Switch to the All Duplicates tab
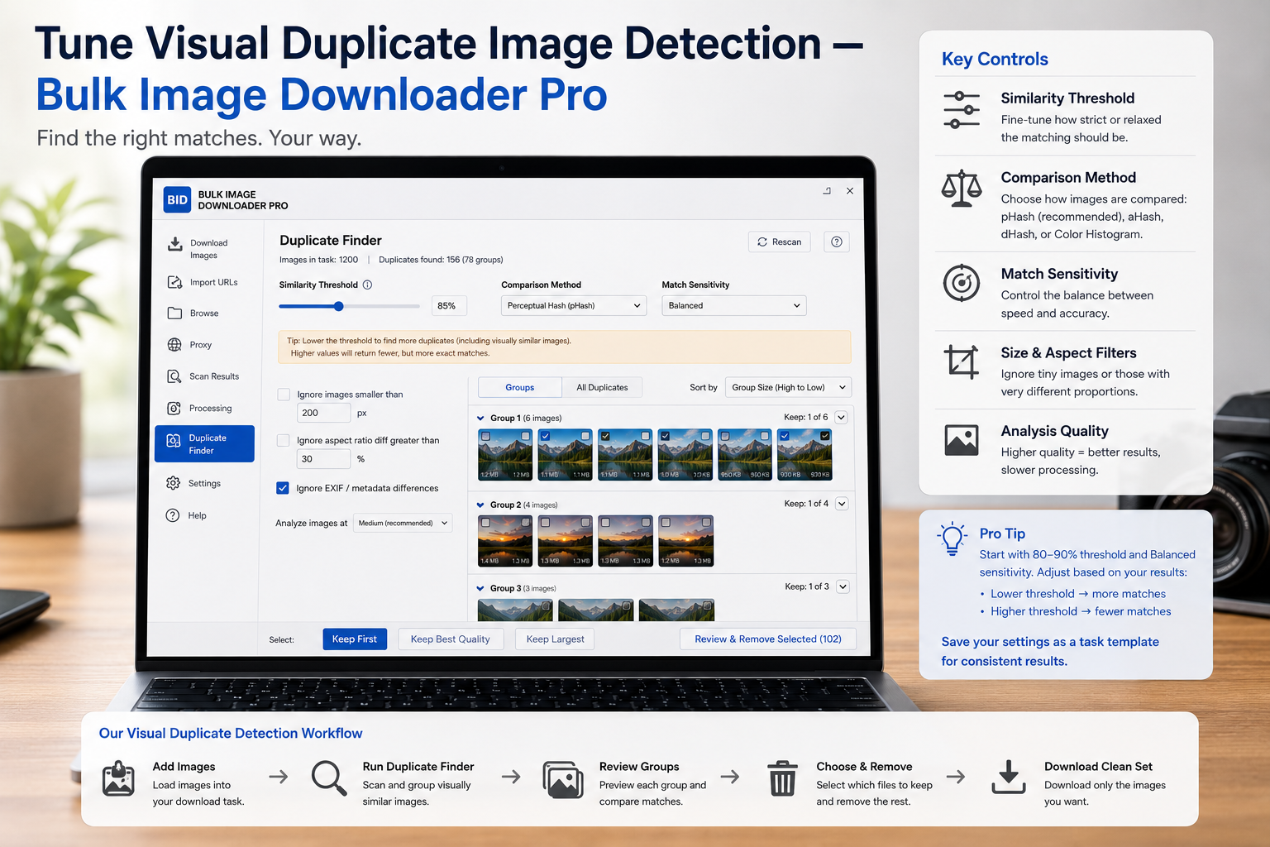 pos(602,387)
